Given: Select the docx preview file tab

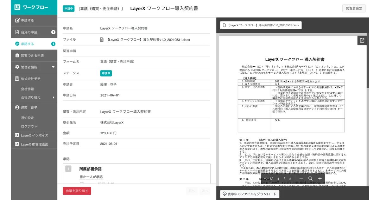Looking at the screenshot, I should [261, 25].
